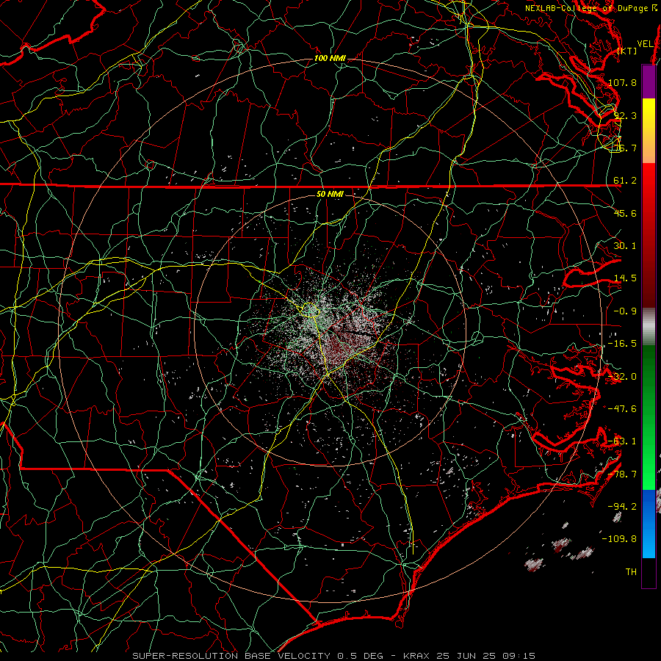Select the 107.8 velocity scale value
The image size is (661, 661).
[x=622, y=82]
